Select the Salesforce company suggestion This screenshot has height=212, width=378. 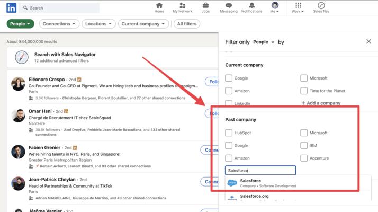[x=298, y=183]
